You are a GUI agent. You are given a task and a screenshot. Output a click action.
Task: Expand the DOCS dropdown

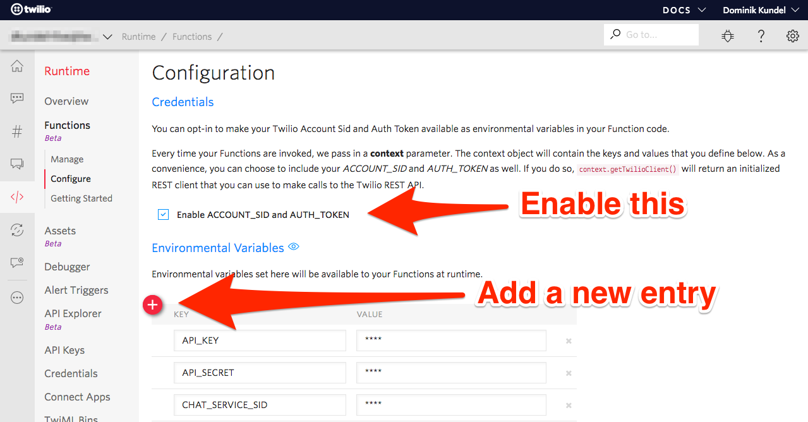tap(684, 10)
